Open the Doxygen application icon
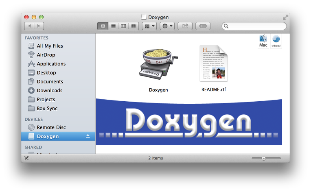The height and width of the screenshot is (192, 311). (158, 64)
